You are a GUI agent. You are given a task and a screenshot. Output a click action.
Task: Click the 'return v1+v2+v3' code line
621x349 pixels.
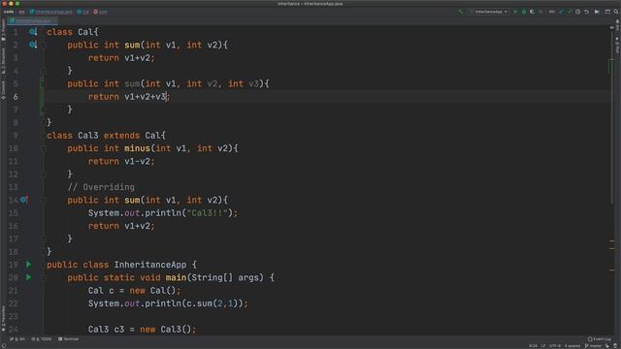tap(129, 97)
